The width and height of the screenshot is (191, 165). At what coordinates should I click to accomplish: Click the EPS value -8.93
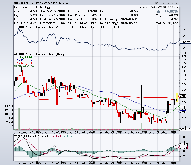(134, 15)
